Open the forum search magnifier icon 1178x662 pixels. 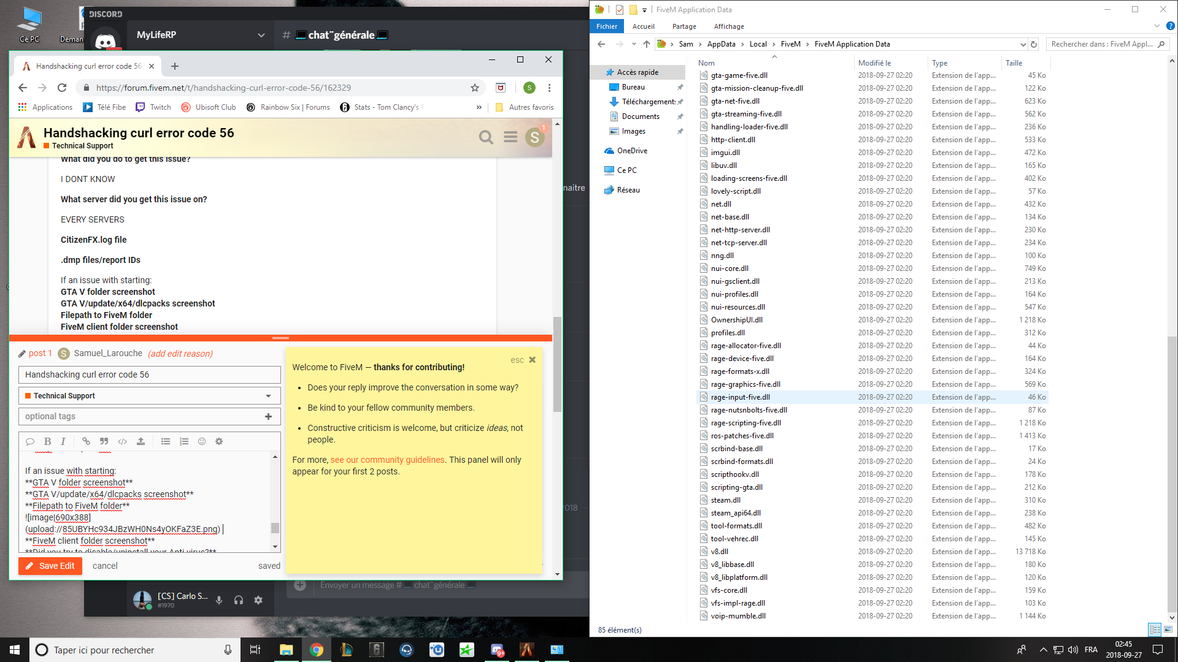point(486,137)
